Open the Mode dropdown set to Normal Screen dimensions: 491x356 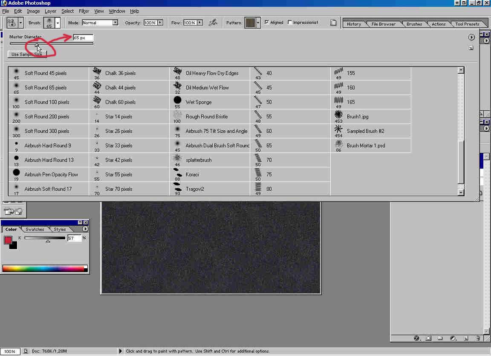(x=100, y=23)
